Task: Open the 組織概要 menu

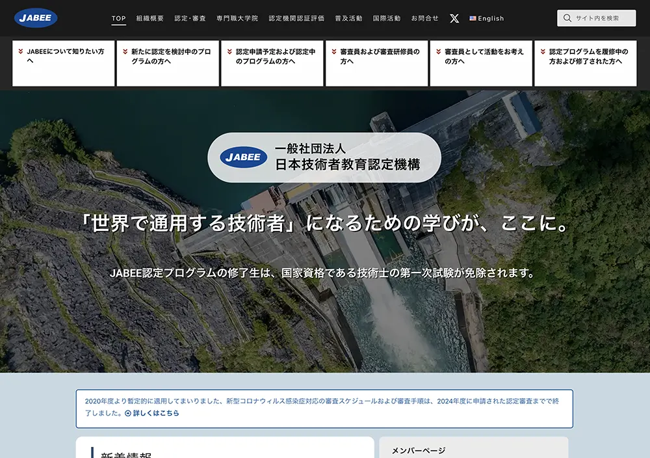Action: 150,18
